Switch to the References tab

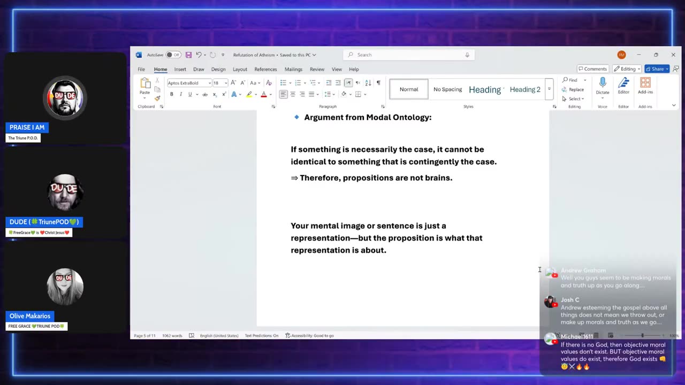coord(265,69)
